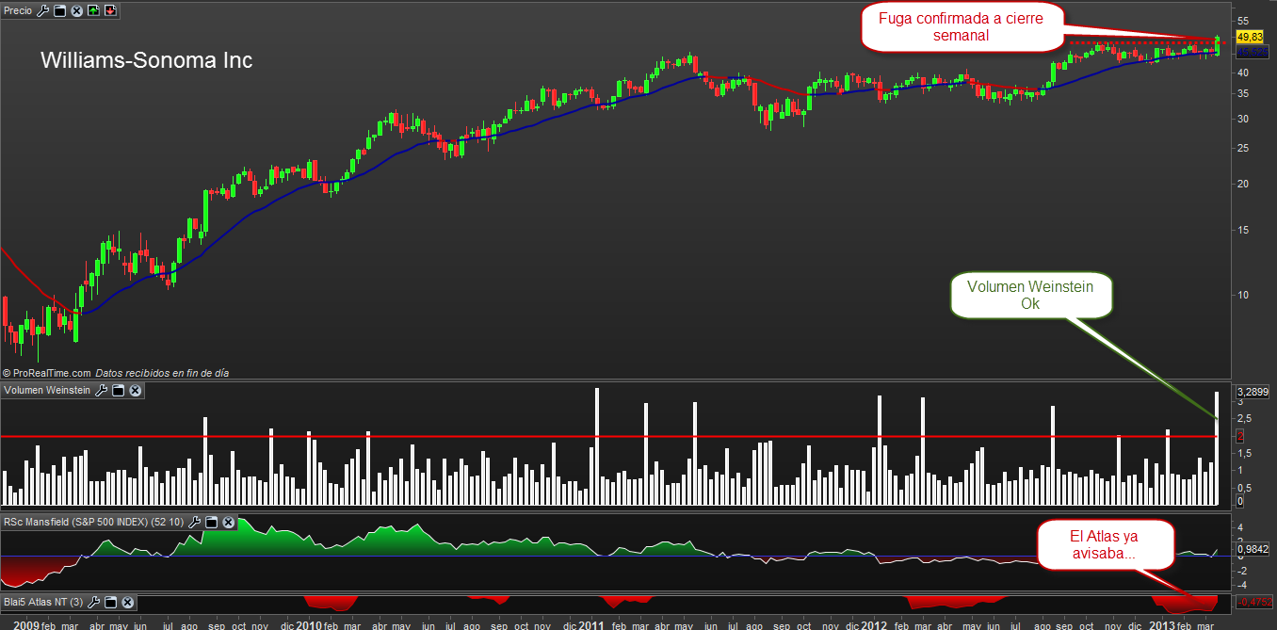Click the RSc Mansfield (S&P 500 INDEX) title
1277x630 pixels.
tap(94, 522)
